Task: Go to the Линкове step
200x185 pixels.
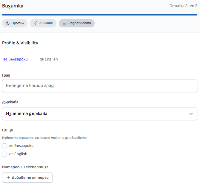Action: pyautogui.click(x=43, y=23)
